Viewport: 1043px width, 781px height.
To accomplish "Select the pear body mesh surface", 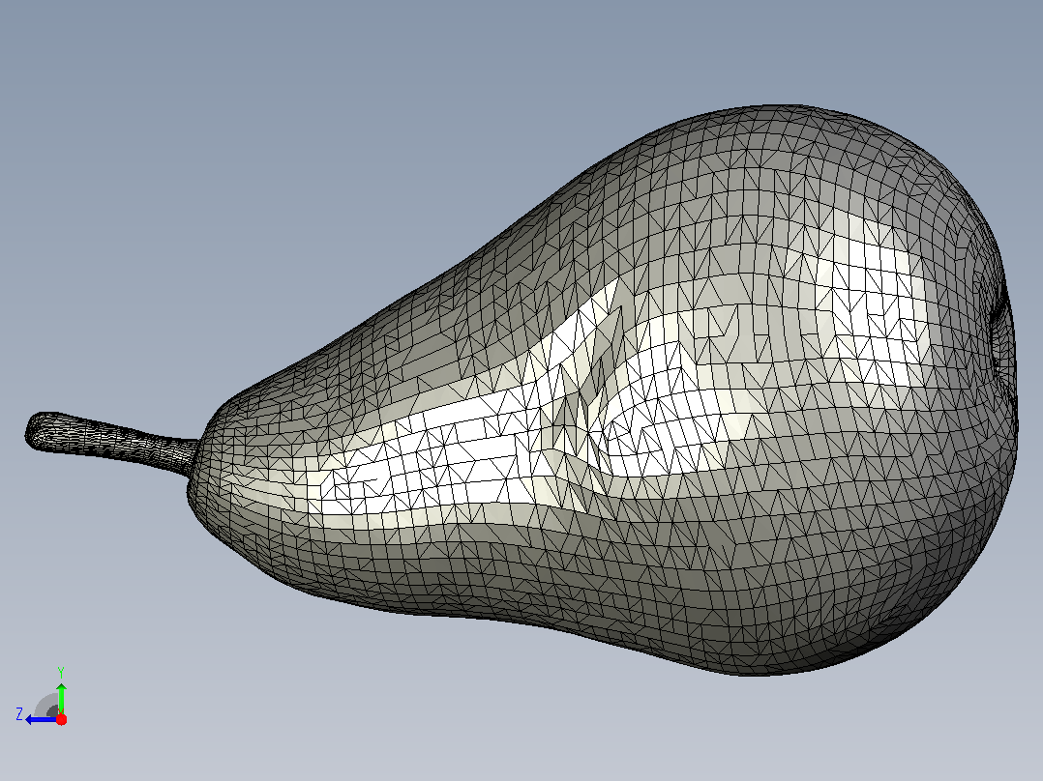I will coord(602,390).
